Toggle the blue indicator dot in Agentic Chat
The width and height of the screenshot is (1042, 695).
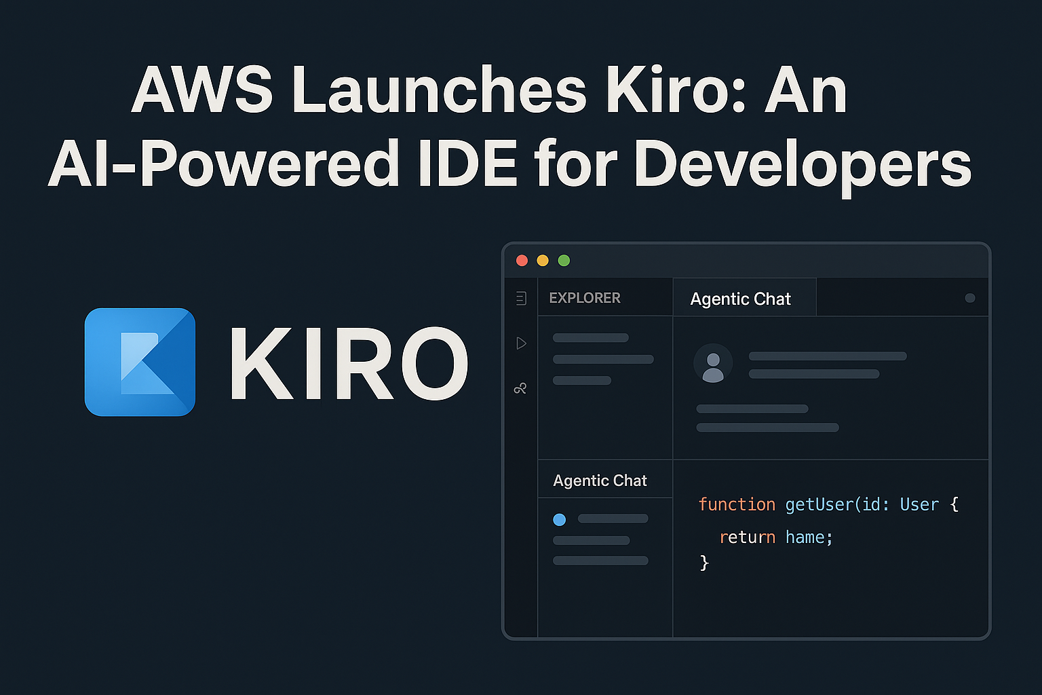pyautogui.click(x=560, y=519)
